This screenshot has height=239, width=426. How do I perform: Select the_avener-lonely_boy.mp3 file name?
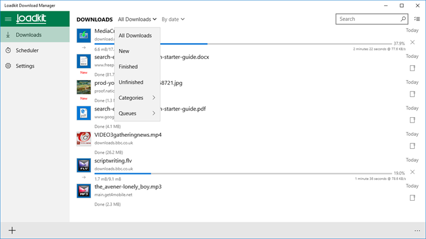[128, 186]
